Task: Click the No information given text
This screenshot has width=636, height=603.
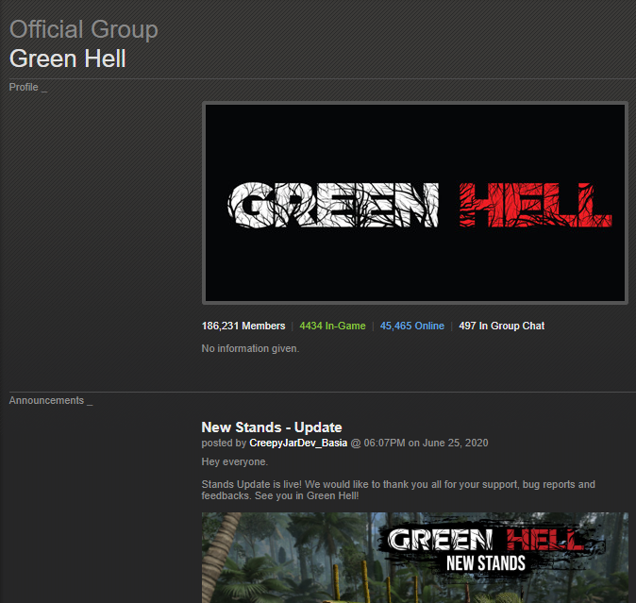Action: pyautogui.click(x=250, y=348)
